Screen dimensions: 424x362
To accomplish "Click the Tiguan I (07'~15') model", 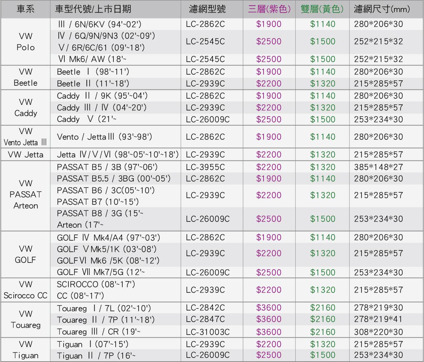I will tap(92, 344).
